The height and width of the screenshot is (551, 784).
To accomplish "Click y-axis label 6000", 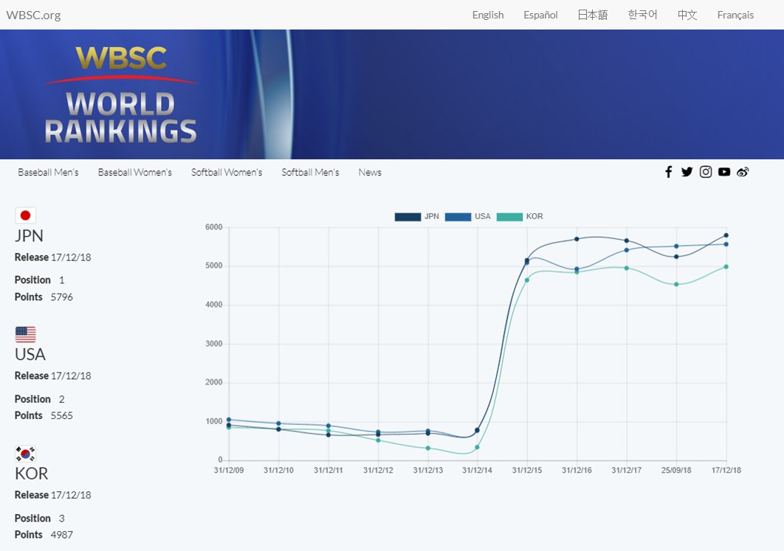I will coord(213,227).
